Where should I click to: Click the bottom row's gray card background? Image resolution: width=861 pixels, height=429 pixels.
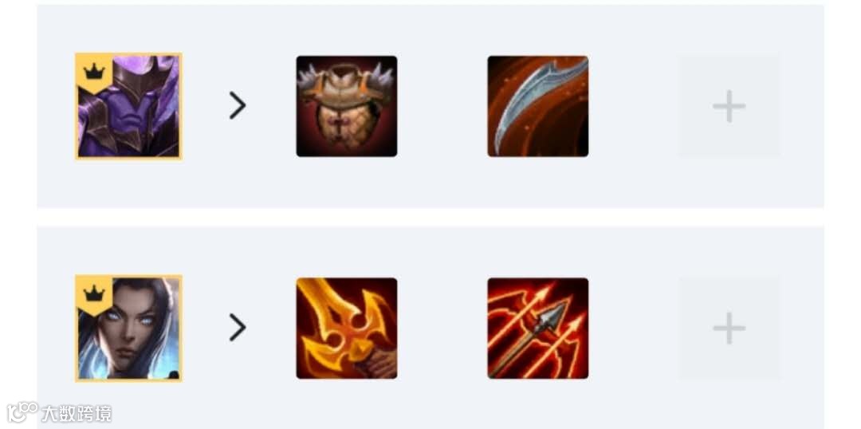pyautogui.click(x=430, y=328)
